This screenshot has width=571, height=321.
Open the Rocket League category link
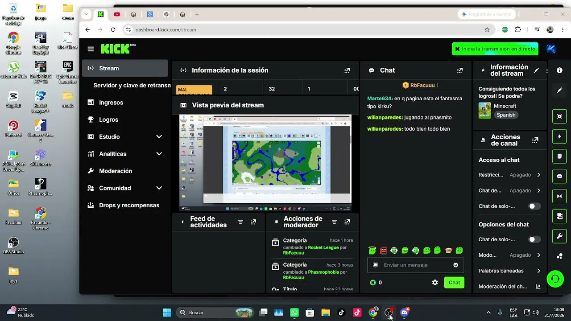tap(323, 247)
